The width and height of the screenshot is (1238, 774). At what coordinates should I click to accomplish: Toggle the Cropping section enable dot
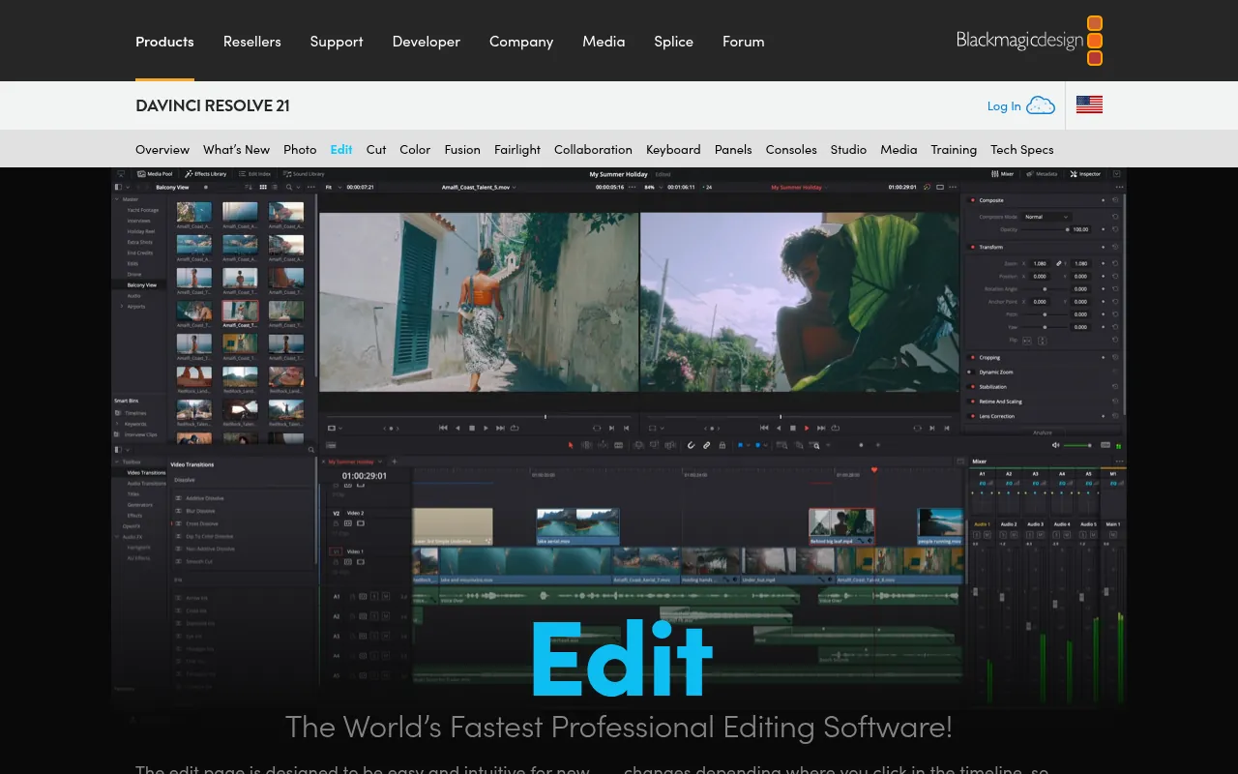click(x=972, y=357)
